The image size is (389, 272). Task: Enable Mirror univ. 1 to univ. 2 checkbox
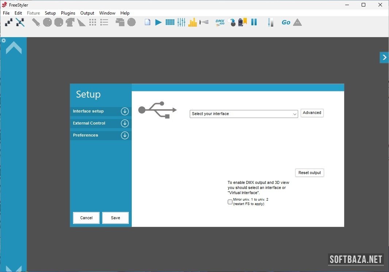point(230,202)
